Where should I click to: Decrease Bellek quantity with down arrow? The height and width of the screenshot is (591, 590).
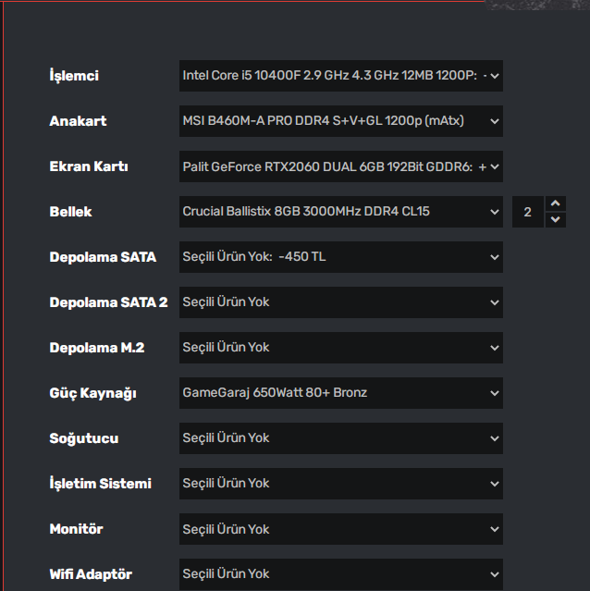coord(555,219)
